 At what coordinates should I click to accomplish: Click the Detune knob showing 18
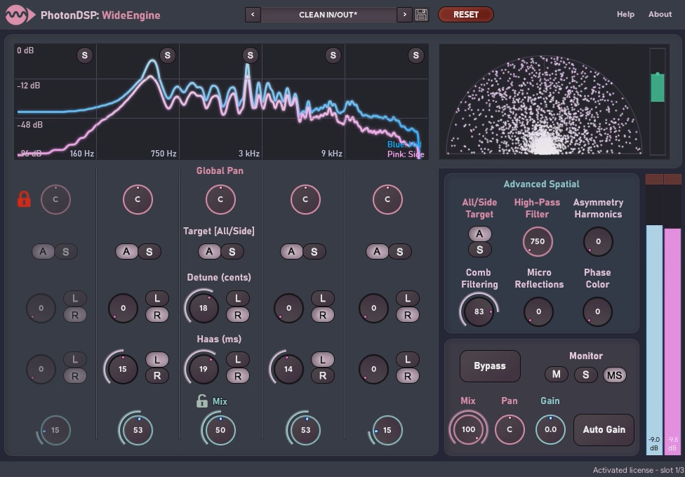click(203, 308)
